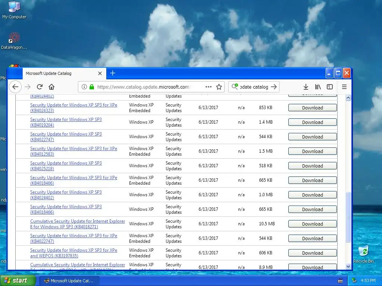The width and height of the screenshot is (382, 286).
Task: Open the Firefox home page
Action: click(x=51, y=87)
